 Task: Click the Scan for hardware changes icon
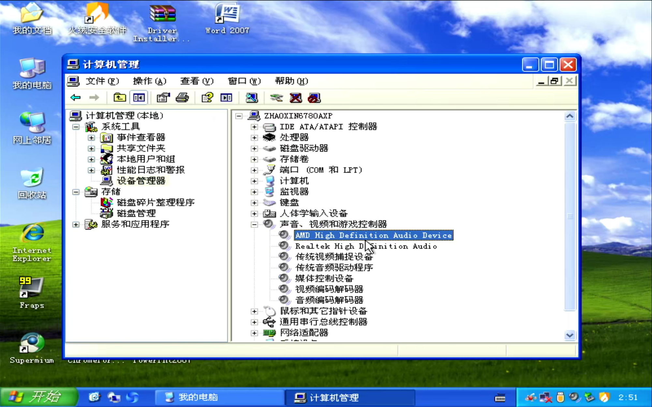pos(251,97)
